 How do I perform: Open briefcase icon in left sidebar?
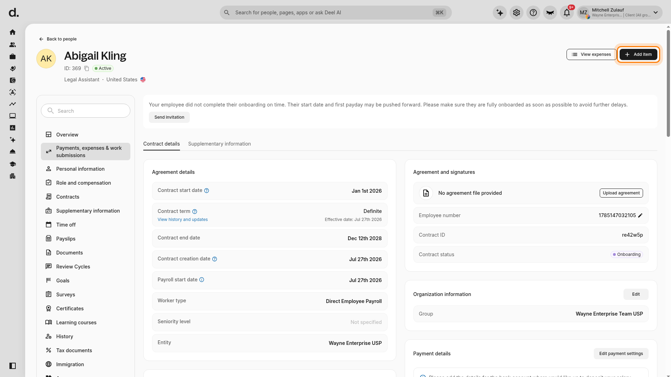pos(13,57)
